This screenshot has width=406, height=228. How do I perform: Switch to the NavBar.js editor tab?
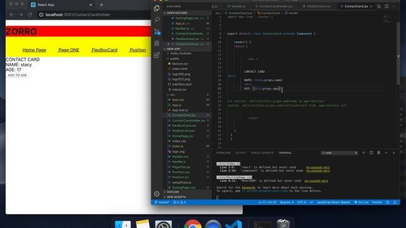pos(237,6)
